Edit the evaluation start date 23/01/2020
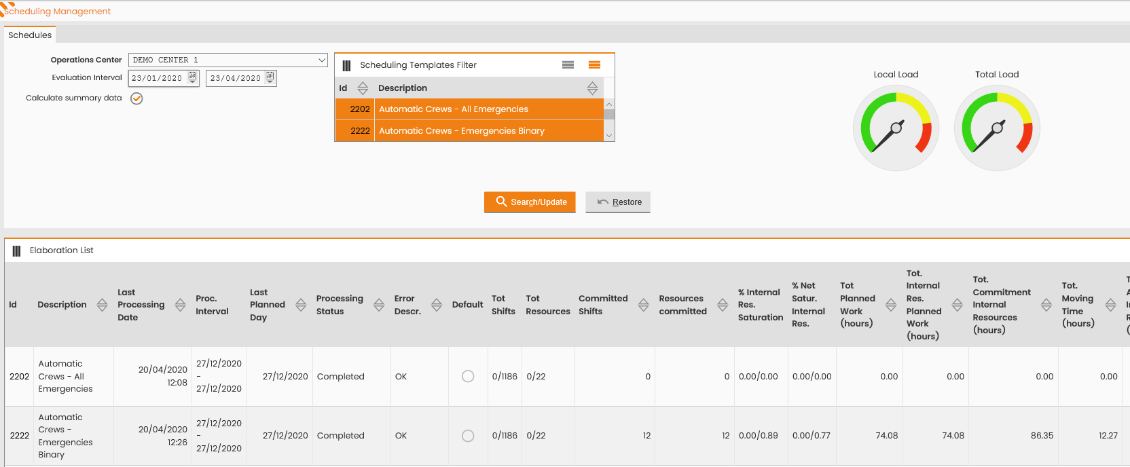Image resolution: width=1130 pixels, height=467 pixels. 157,78
